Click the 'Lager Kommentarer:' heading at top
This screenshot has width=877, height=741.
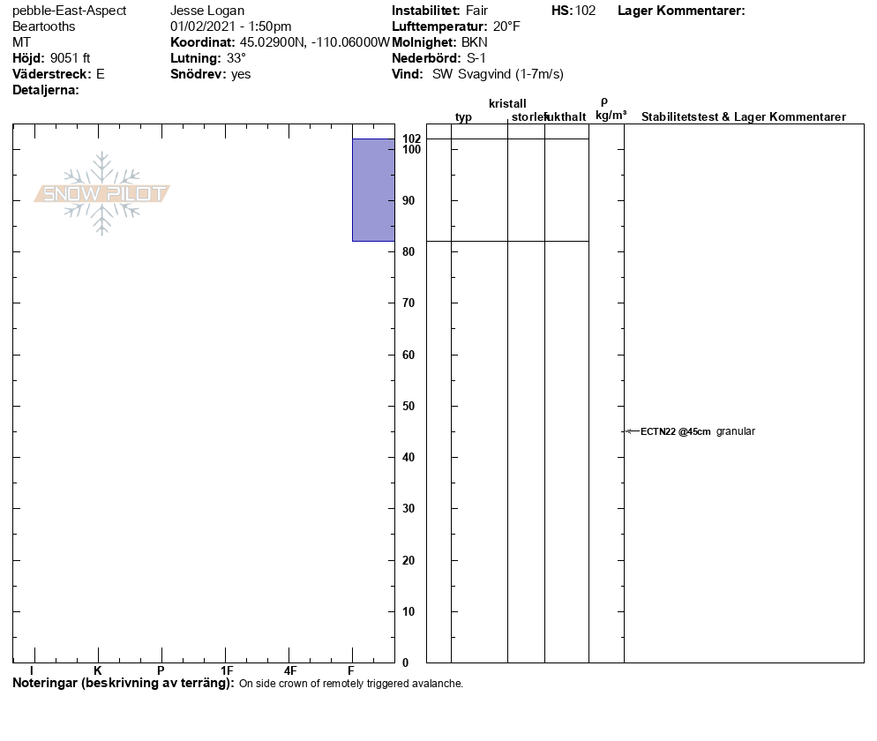(681, 11)
